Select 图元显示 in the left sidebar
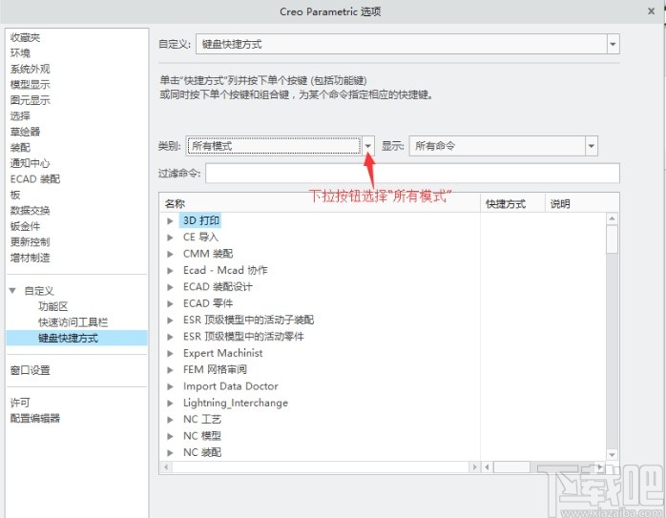The image size is (666, 518). (30, 100)
